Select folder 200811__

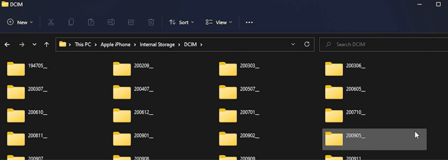(27, 139)
